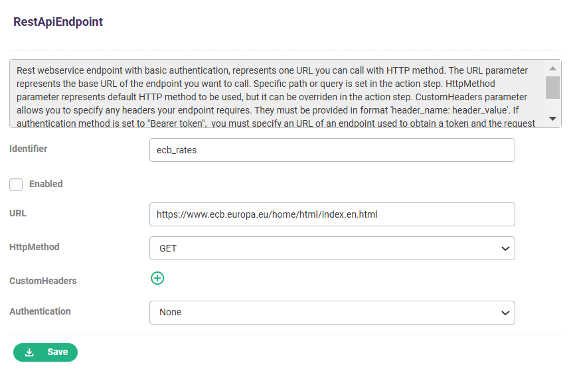Click the HttpMethod field label

pos(35,247)
